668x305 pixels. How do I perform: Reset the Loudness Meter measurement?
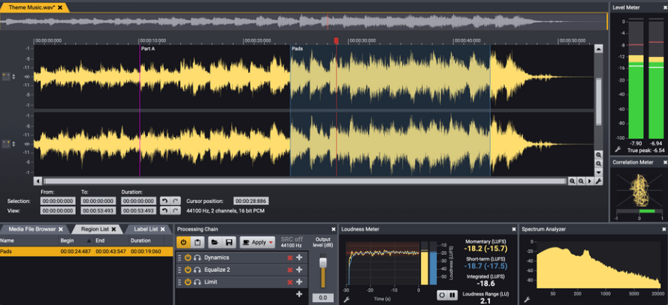441,295
